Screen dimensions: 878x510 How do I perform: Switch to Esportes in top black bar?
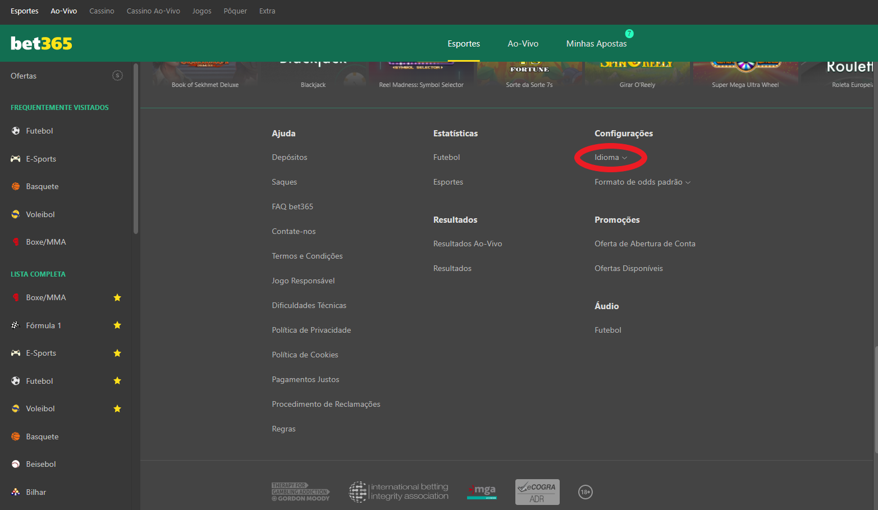(25, 11)
